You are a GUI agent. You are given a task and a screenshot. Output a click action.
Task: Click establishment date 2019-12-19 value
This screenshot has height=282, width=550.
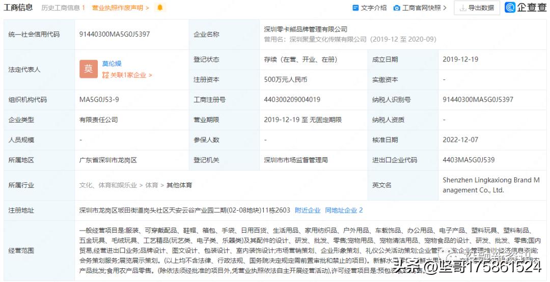click(460, 59)
